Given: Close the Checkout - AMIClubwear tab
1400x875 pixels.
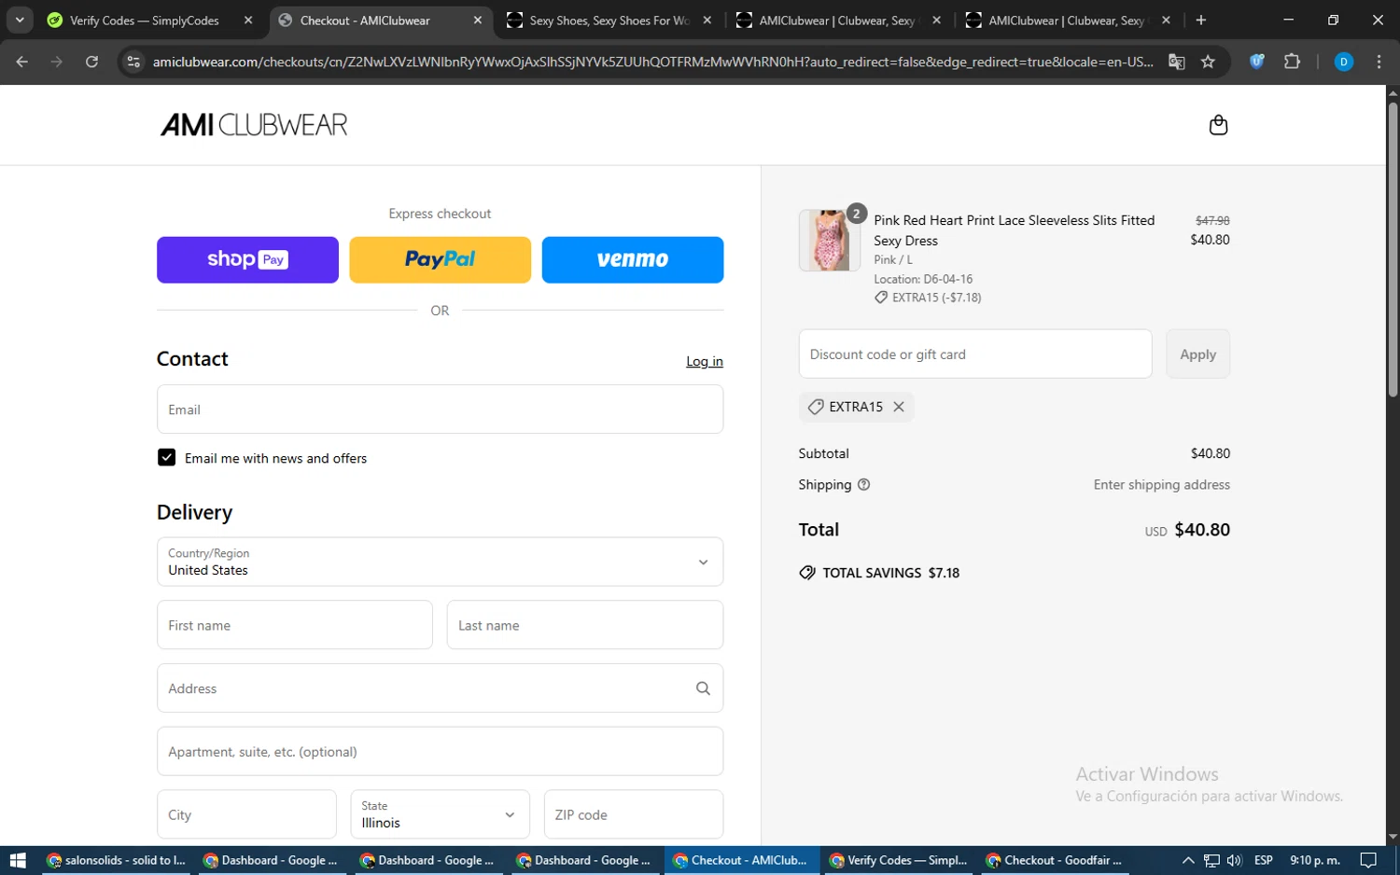Looking at the screenshot, I should point(478,20).
